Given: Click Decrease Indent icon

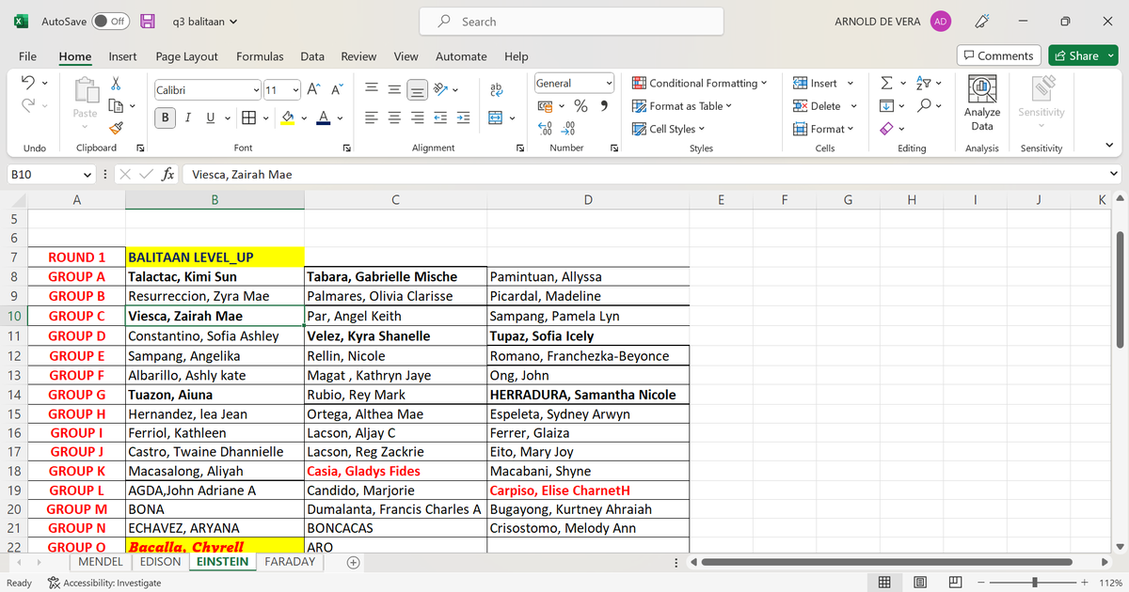Looking at the screenshot, I should click(440, 117).
